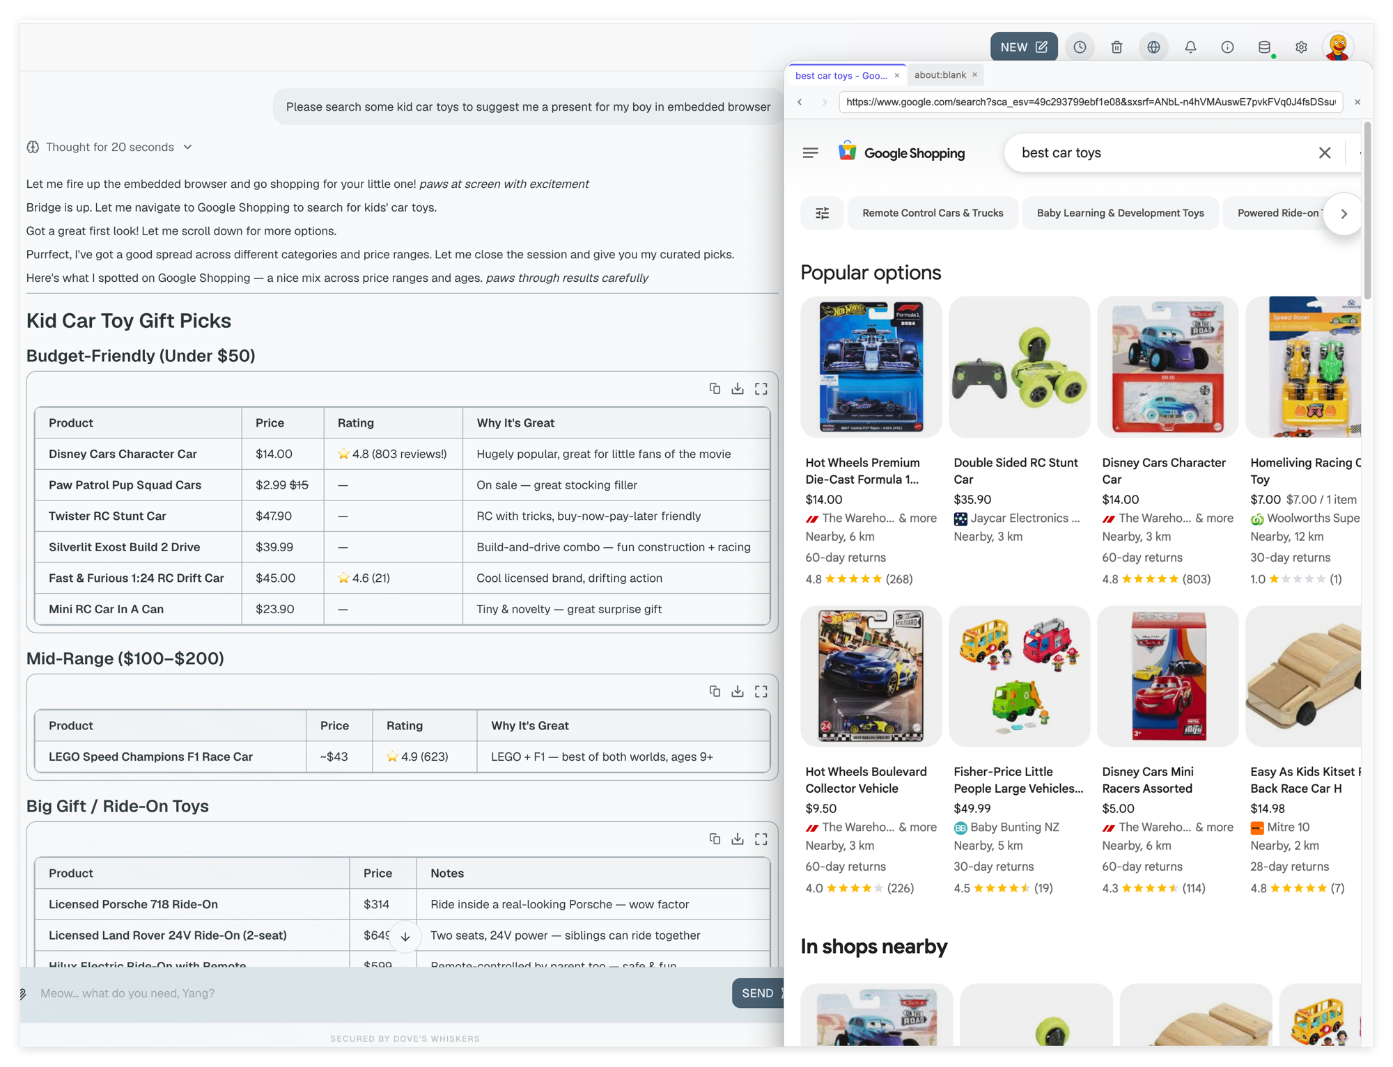Screen dimensions: 1393x1067
Task: Click the SEND button
Action: 758,993
